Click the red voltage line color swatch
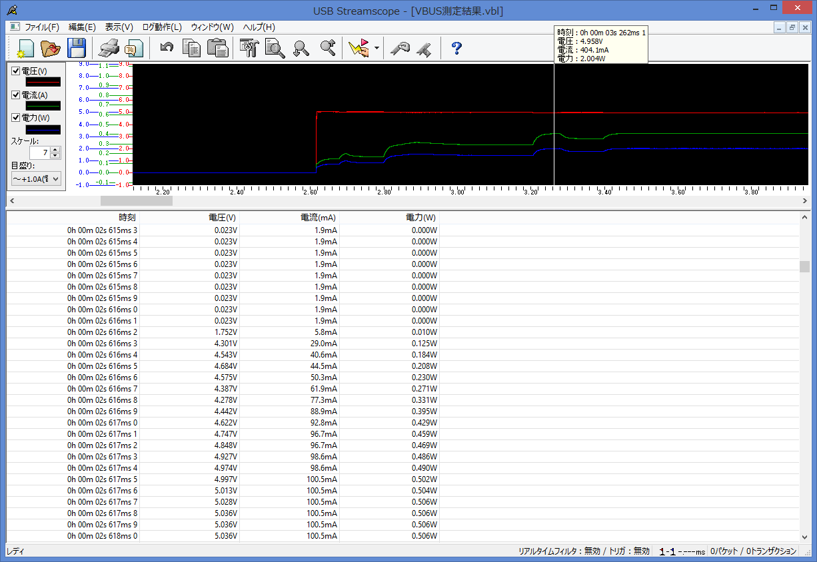 [43, 82]
